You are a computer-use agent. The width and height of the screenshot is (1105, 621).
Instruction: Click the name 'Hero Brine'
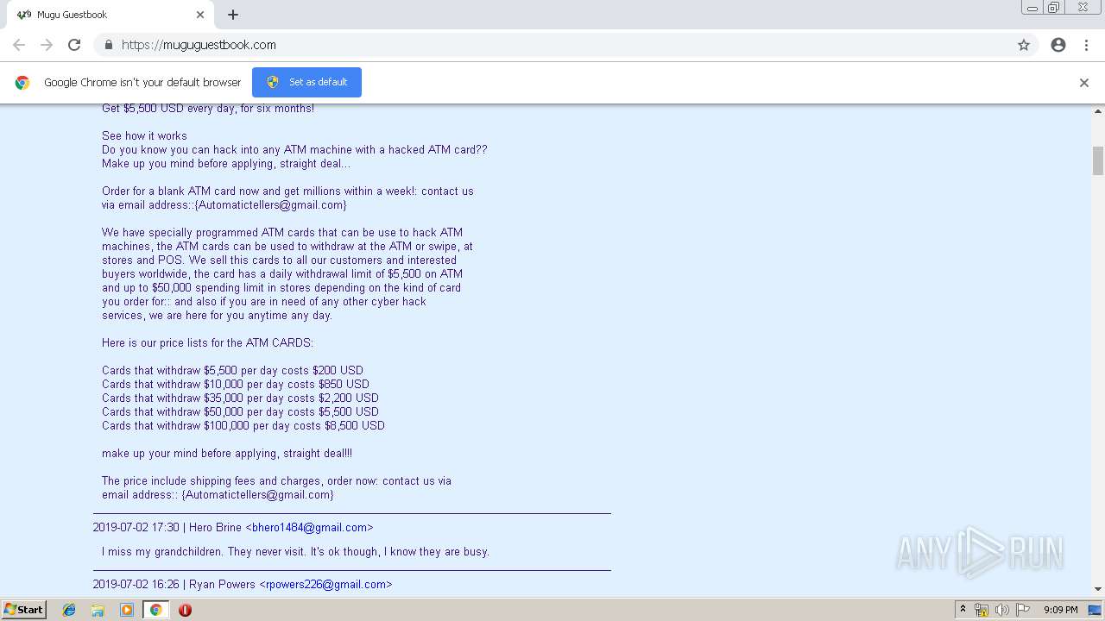(x=215, y=527)
